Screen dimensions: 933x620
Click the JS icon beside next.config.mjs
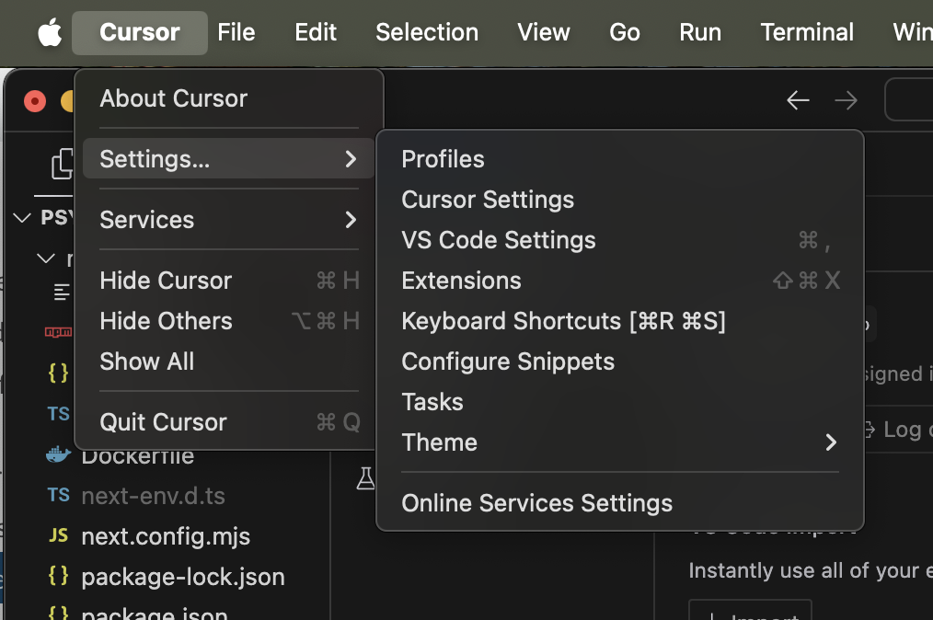pyautogui.click(x=57, y=535)
